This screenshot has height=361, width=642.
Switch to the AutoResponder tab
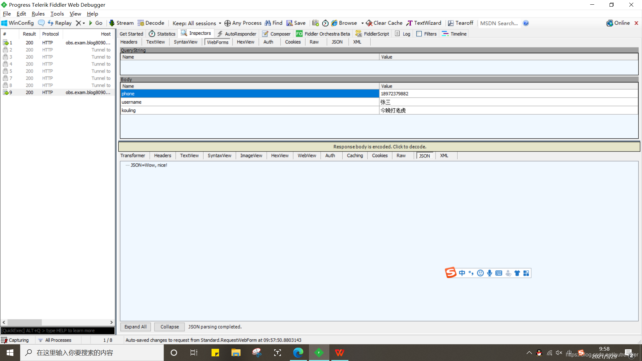click(x=237, y=34)
